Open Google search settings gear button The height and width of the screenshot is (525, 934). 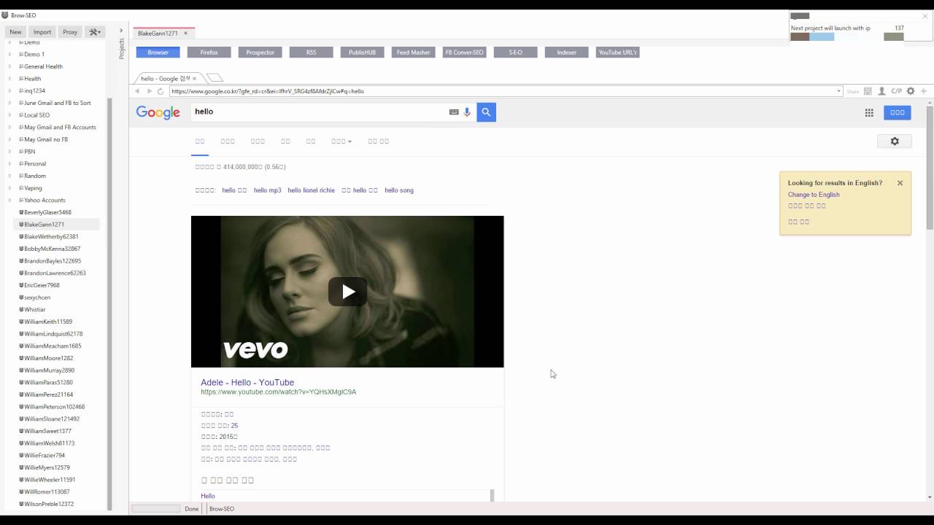[895, 141]
